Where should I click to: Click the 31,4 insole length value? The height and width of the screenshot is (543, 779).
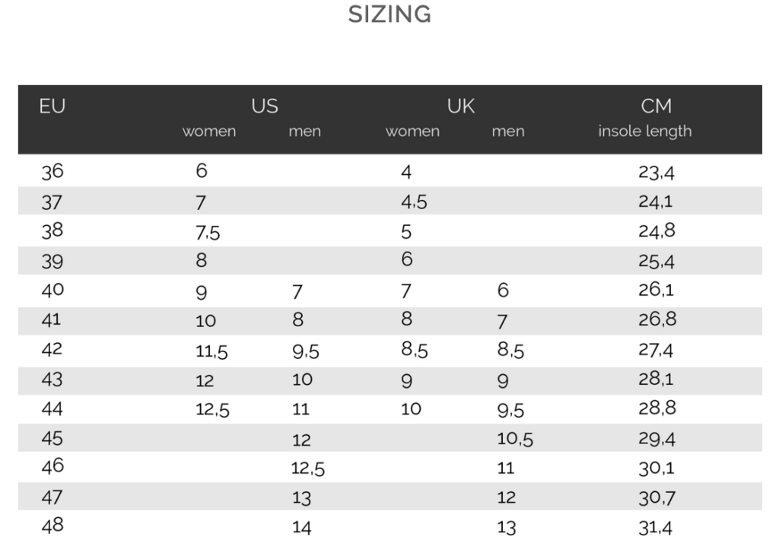(x=655, y=527)
